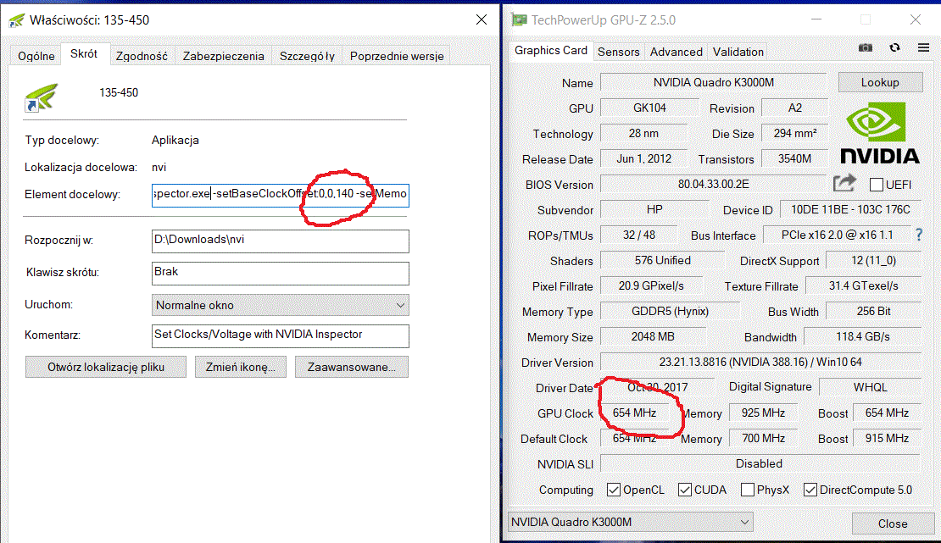
Task: Toggle the OpenCL checkbox
Action: [613, 490]
